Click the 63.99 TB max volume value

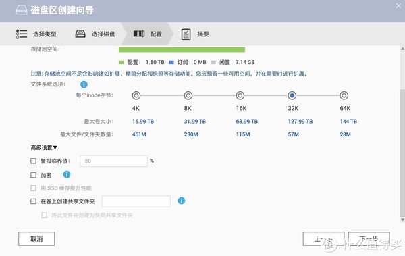click(x=247, y=122)
